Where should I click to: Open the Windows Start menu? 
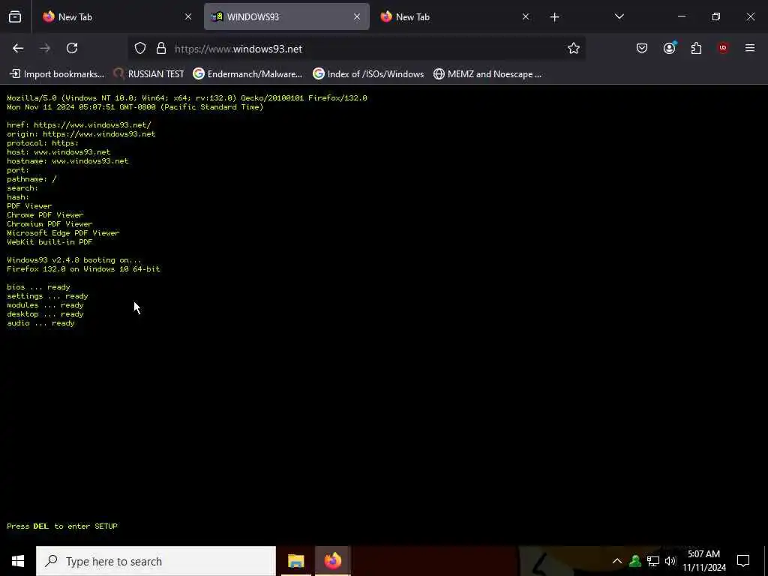coord(18,561)
